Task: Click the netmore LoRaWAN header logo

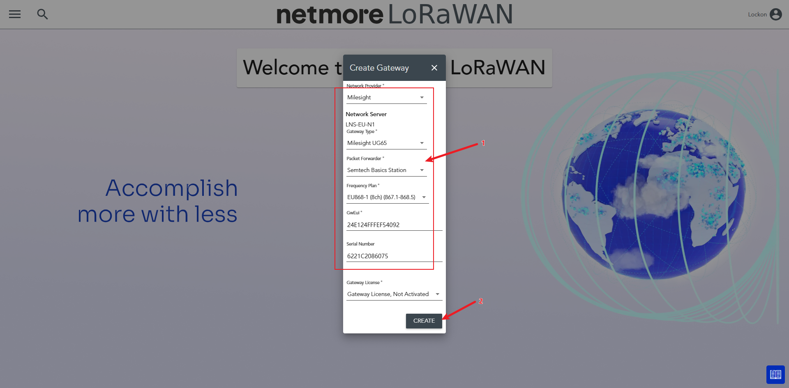Action: tap(394, 14)
